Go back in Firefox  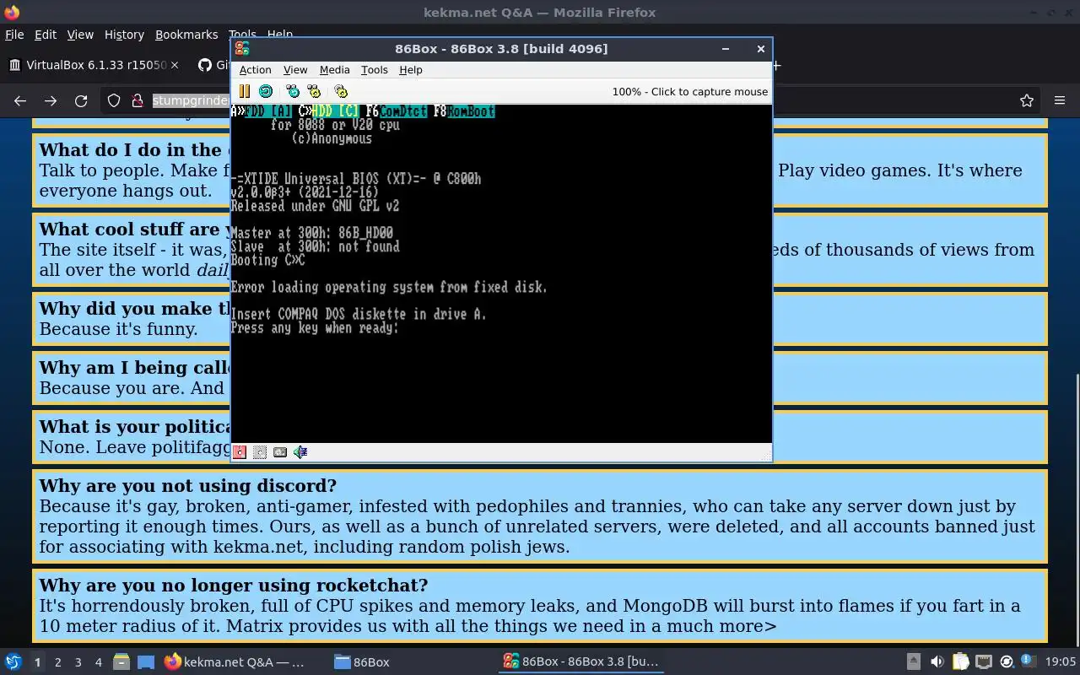pyautogui.click(x=20, y=101)
